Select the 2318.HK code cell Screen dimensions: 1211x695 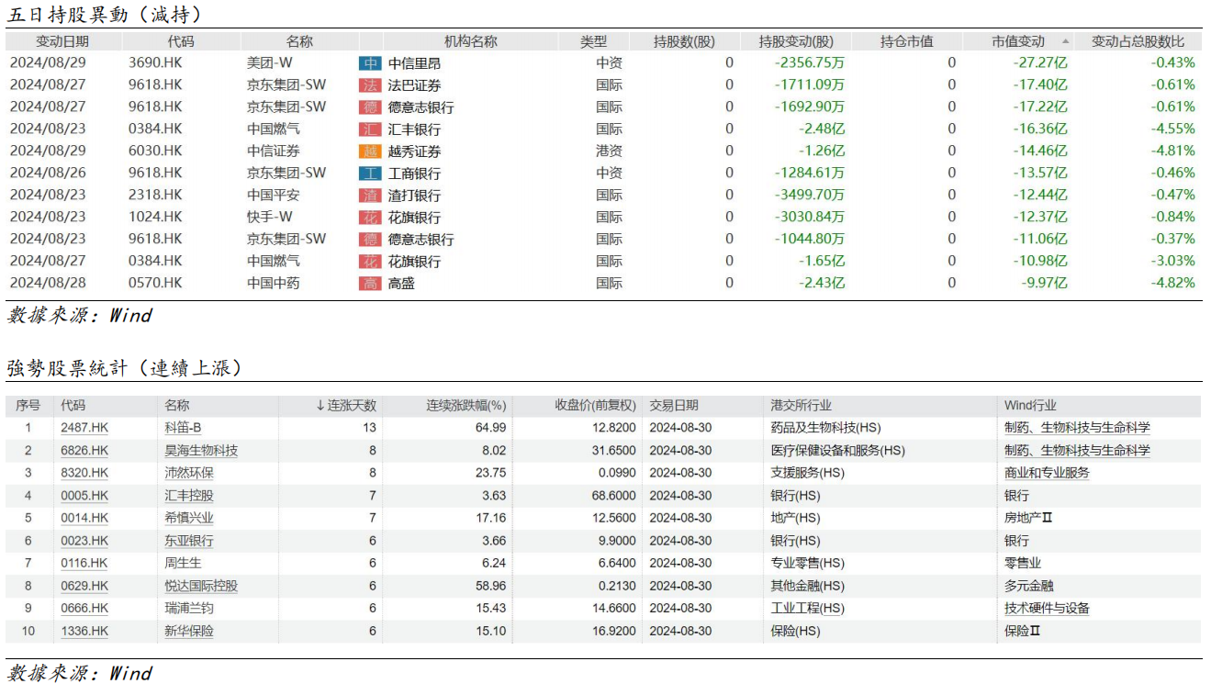click(x=155, y=196)
